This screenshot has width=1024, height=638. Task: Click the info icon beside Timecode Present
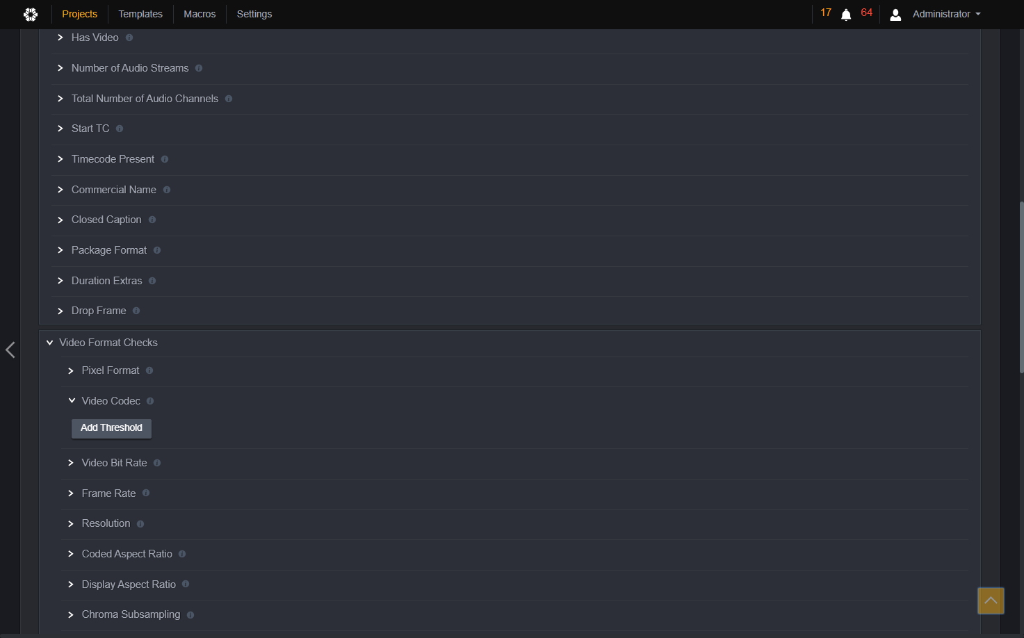(x=165, y=159)
